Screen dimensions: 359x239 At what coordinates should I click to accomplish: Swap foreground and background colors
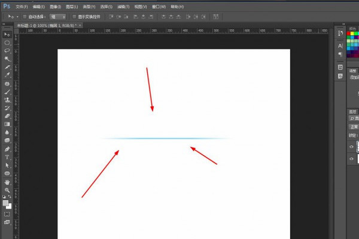click(10, 197)
